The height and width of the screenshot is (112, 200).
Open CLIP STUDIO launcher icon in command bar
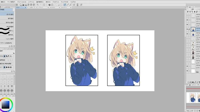17,5
